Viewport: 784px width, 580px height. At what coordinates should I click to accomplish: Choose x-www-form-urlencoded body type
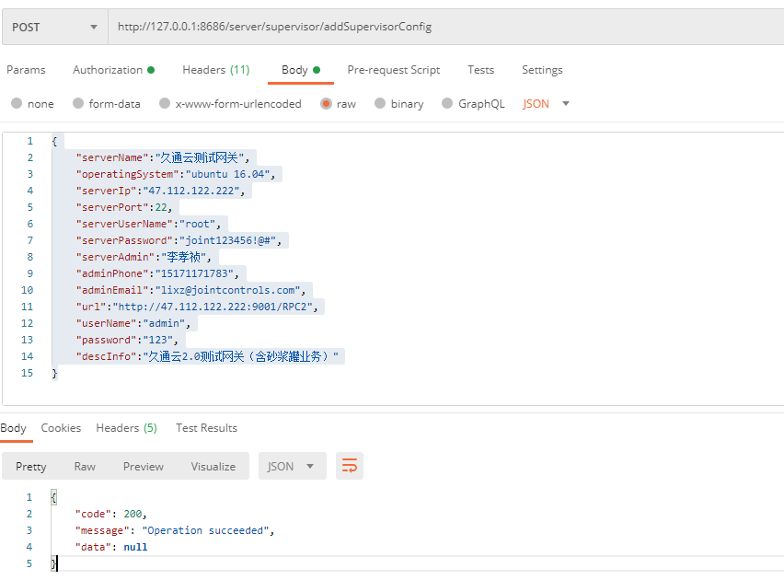165,104
